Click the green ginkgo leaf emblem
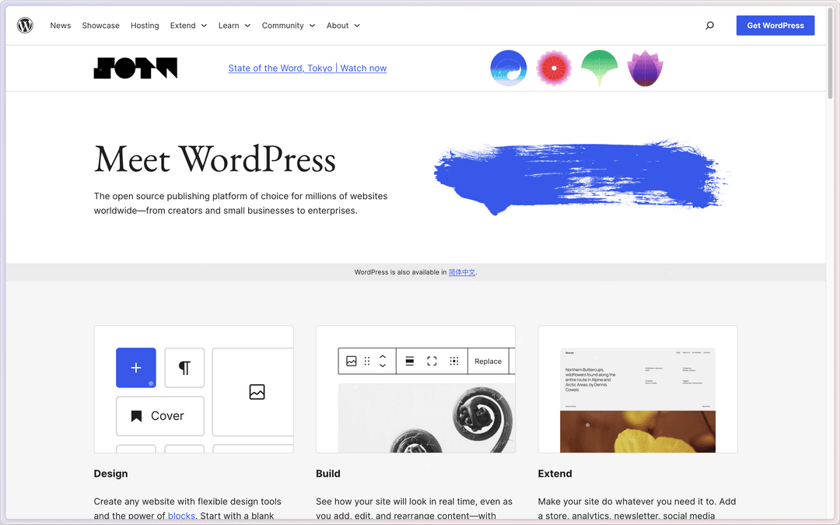Image resolution: width=840 pixels, height=525 pixels. [x=600, y=68]
